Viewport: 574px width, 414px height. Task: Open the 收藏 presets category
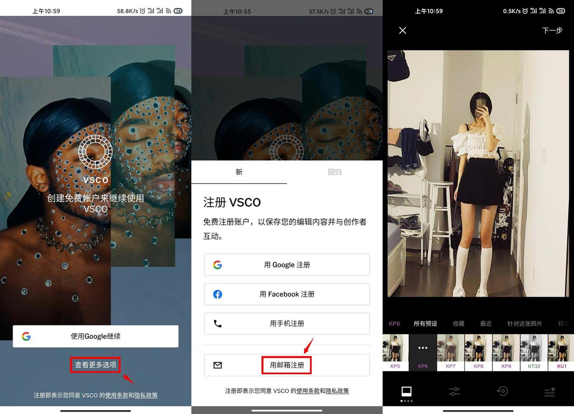pos(458,323)
